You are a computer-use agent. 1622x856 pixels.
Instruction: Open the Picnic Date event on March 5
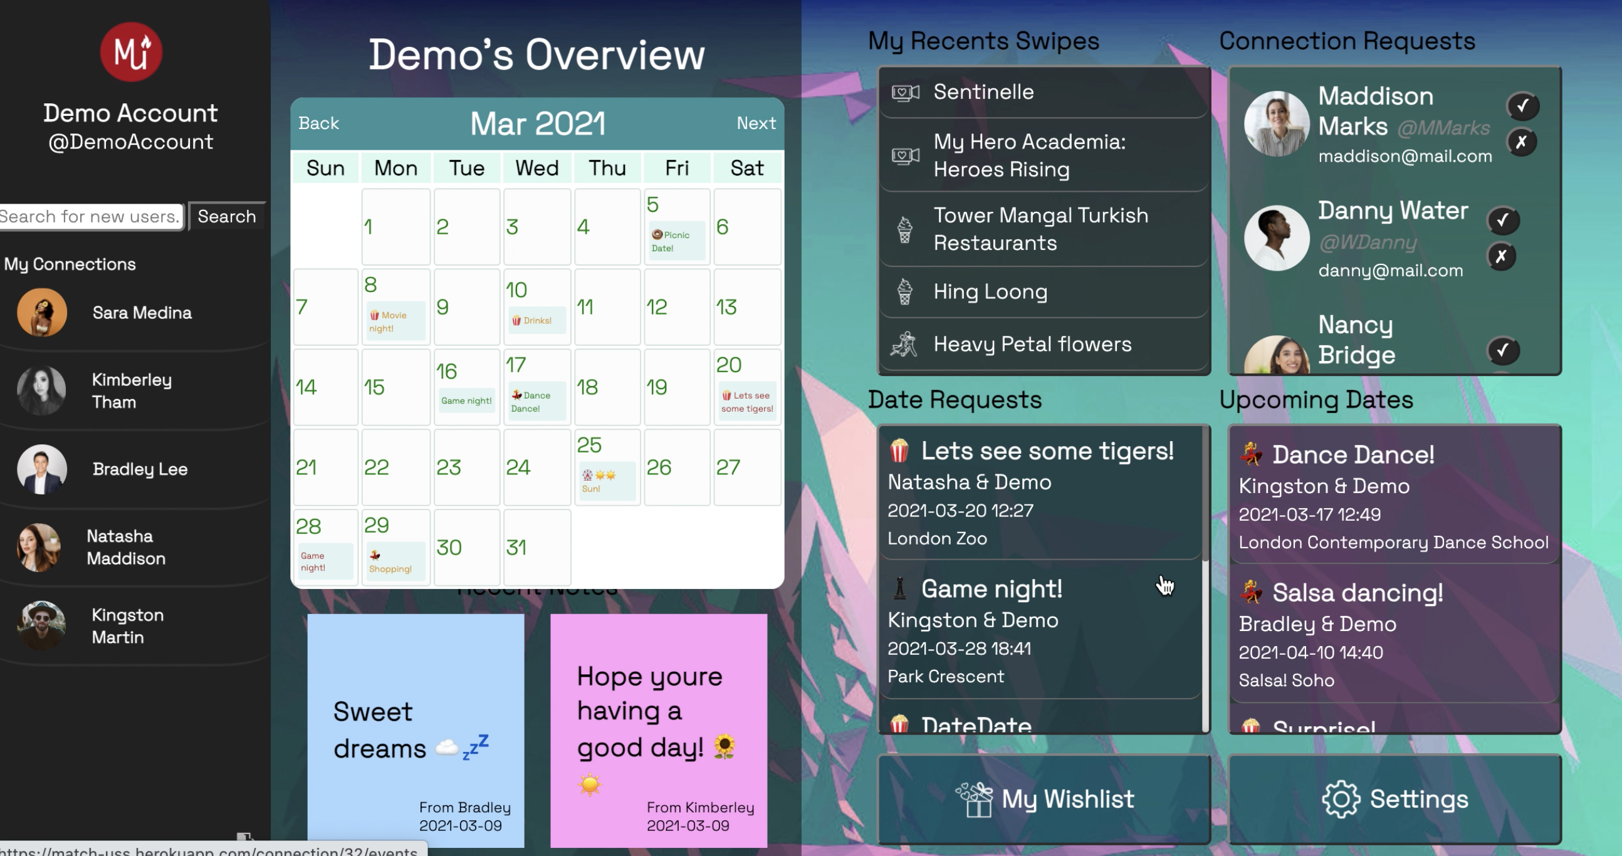(x=676, y=241)
